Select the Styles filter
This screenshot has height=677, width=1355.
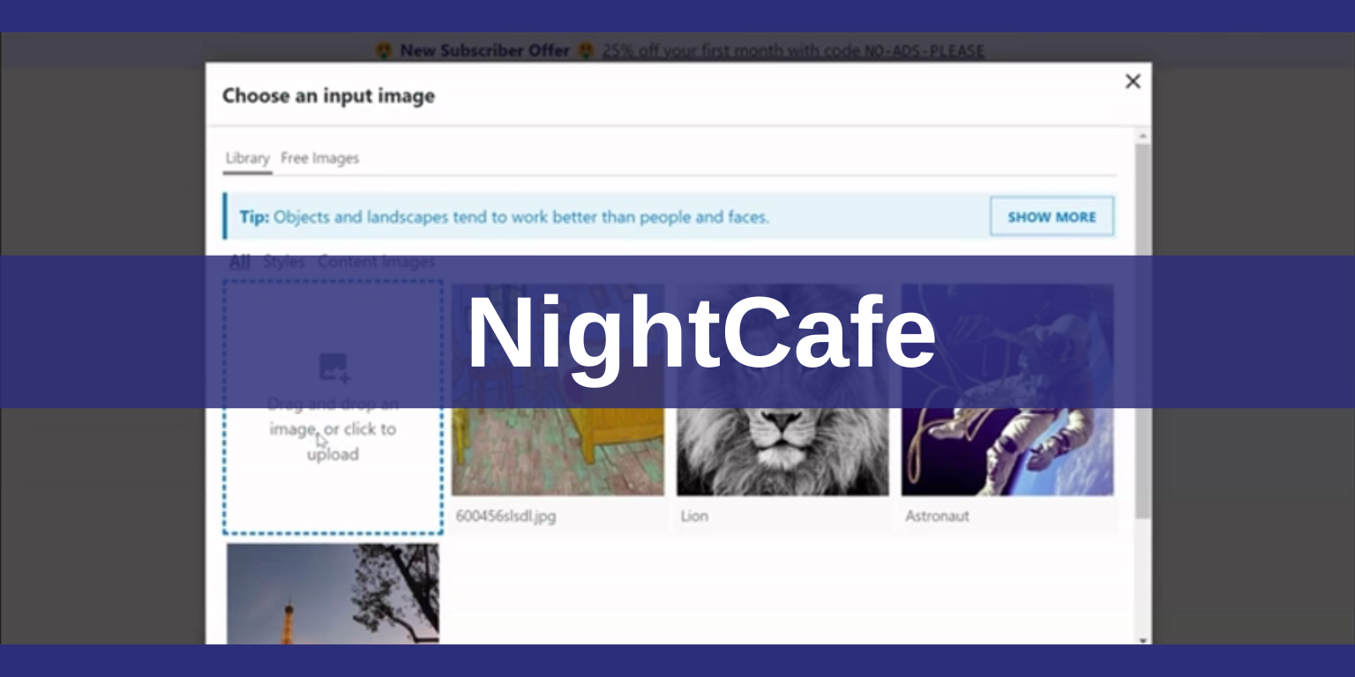284,262
